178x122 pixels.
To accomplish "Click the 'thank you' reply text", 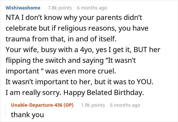I will (x=27, y=115).
